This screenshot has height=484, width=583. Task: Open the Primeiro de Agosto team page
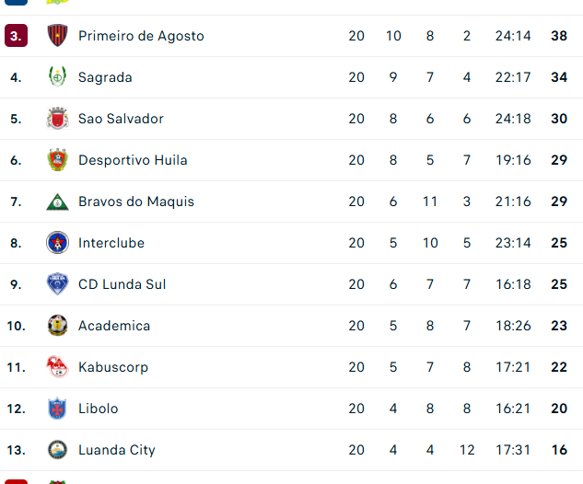[x=141, y=36]
